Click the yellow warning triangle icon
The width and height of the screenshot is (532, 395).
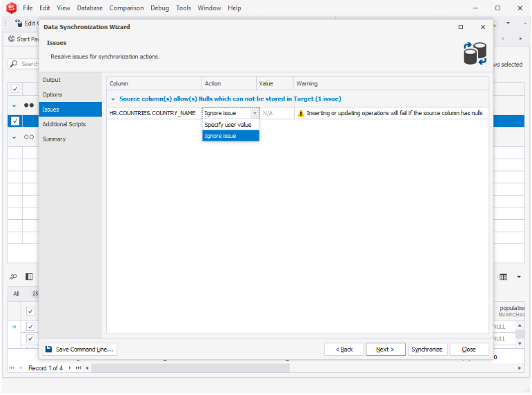tap(300, 113)
